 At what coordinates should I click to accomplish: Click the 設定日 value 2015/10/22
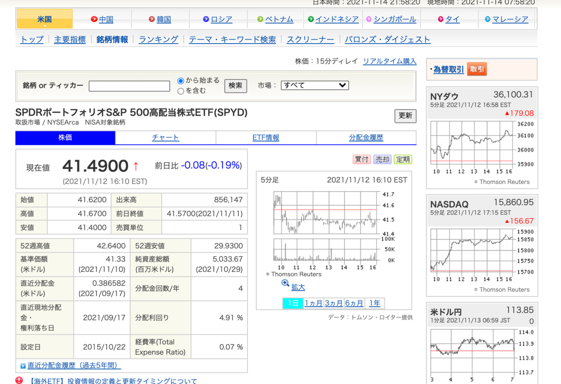[x=104, y=347]
